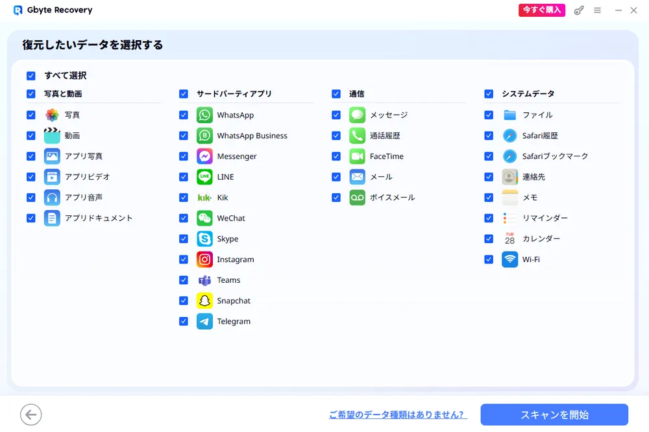Click the Wi-Fi icon
This screenshot has height=432, width=649.
[509, 259]
